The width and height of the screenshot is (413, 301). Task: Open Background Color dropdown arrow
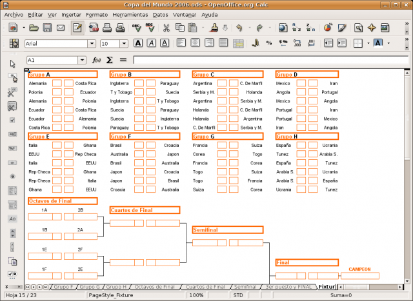click(x=388, y=43)
